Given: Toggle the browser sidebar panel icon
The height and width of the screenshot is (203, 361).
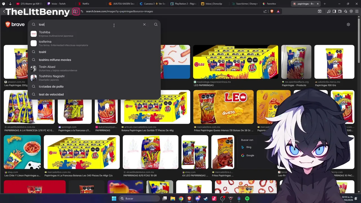Looking at the screenshot, I should pyautogui.click(x=334, y=11).
